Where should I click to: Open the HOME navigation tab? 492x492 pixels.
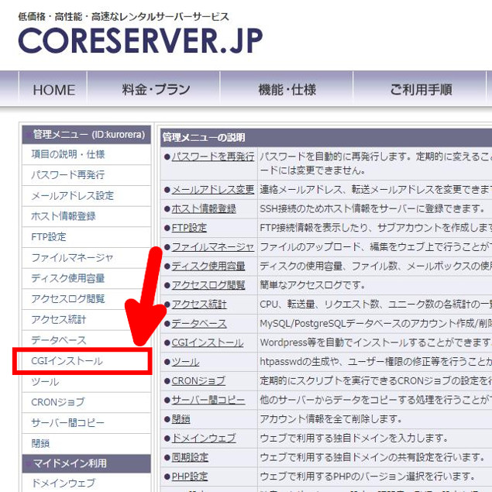[x=53, y=90]
